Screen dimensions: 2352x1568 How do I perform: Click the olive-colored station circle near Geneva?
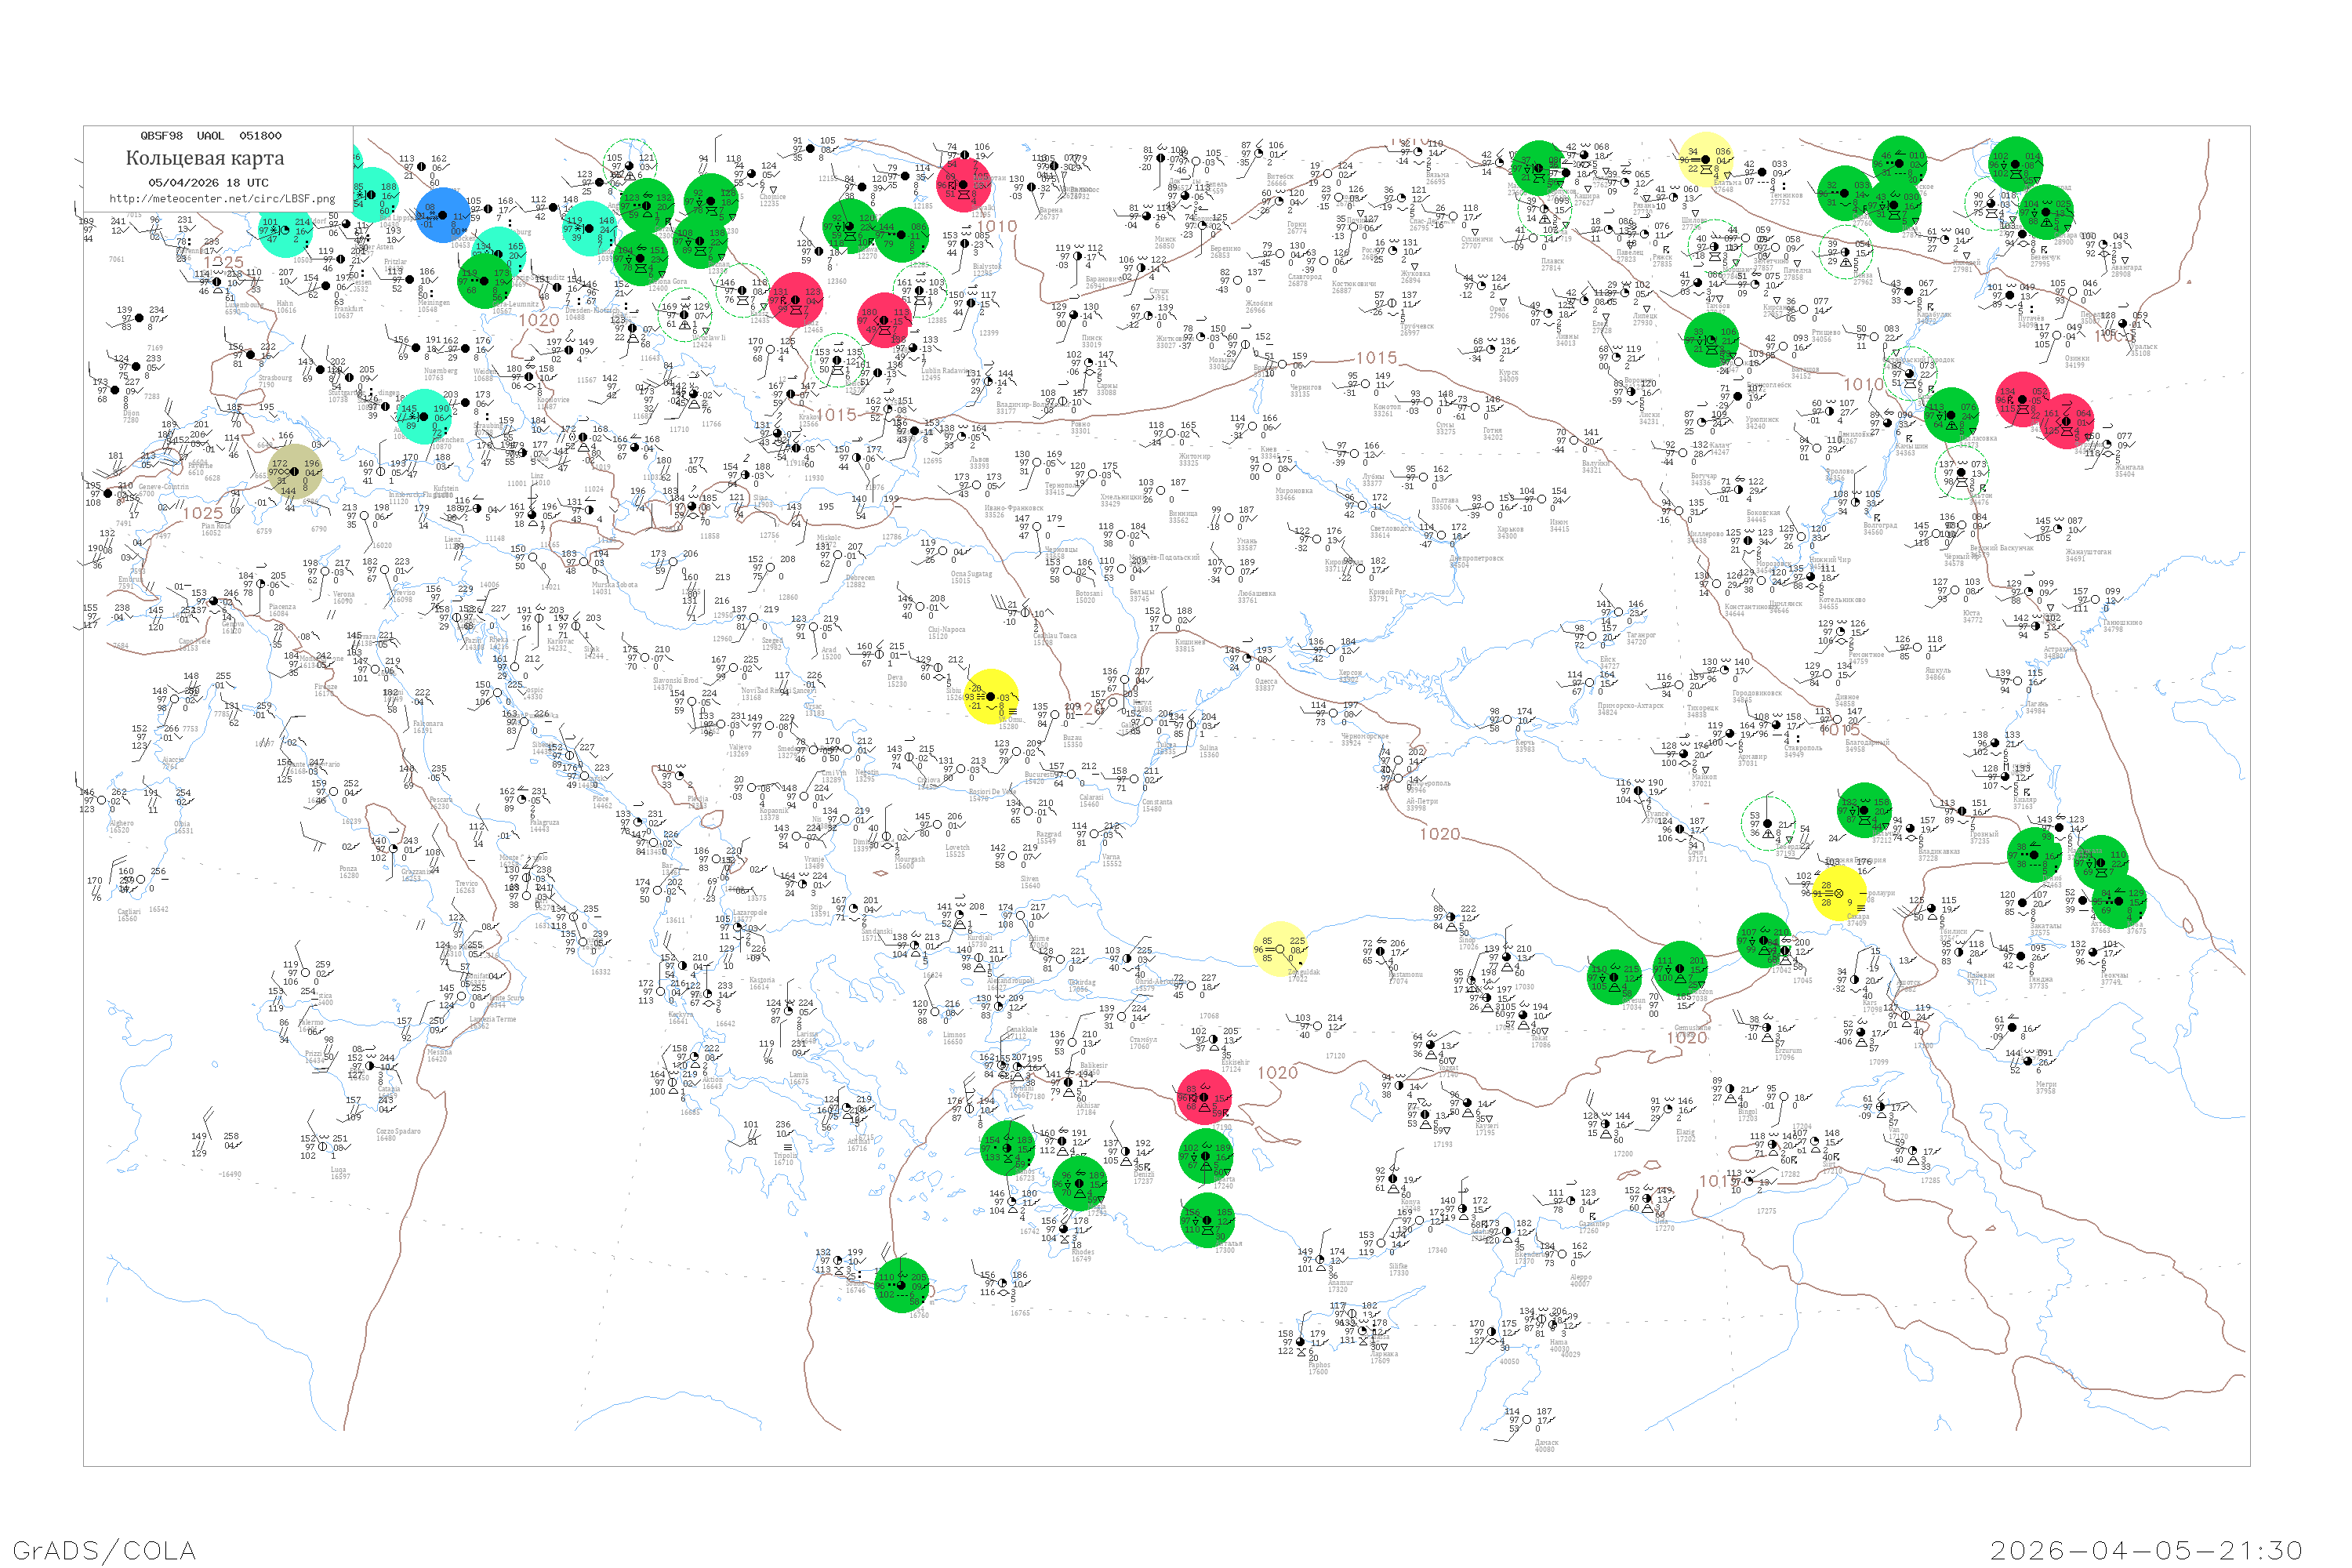294,471
